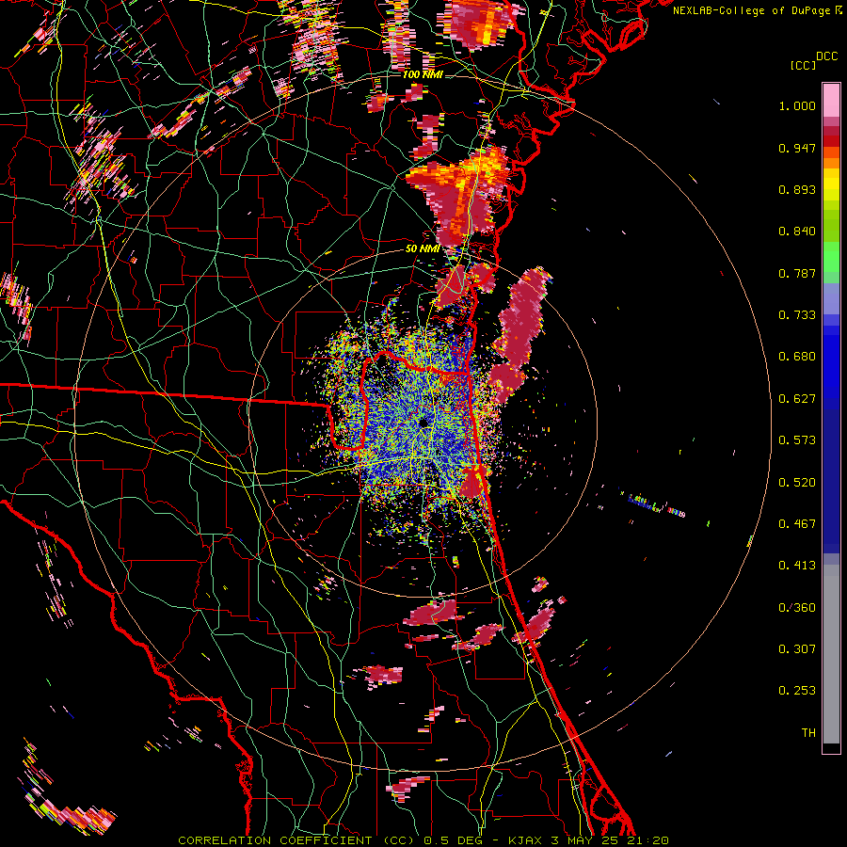
Task: Click the [CC] legend unit label
Action: pyautogui.click(x=802, y=65)
